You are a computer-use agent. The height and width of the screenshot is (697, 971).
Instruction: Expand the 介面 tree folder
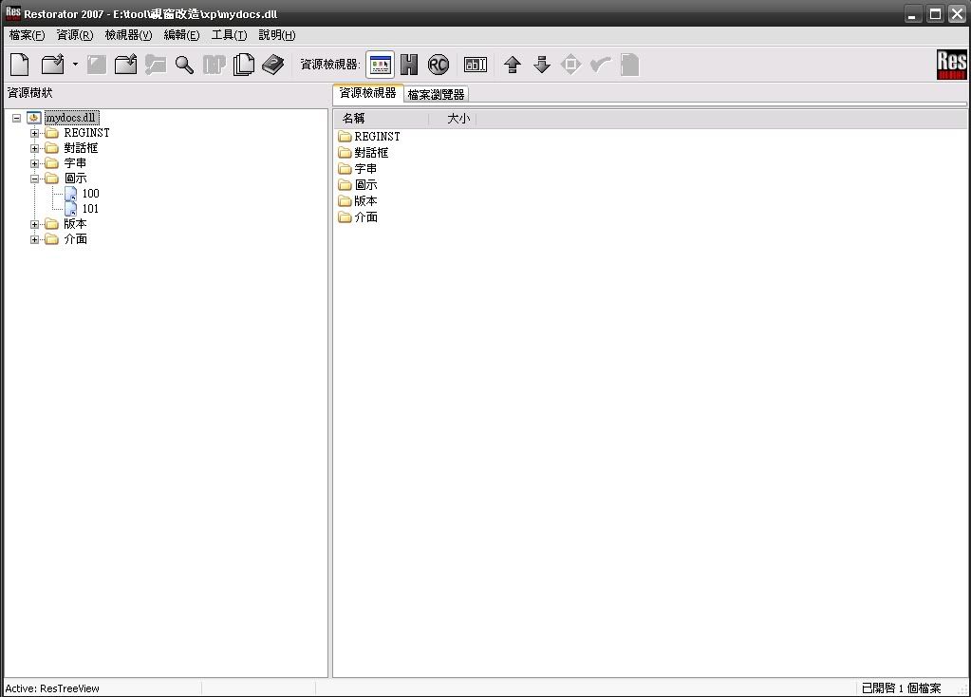[35, 239]
